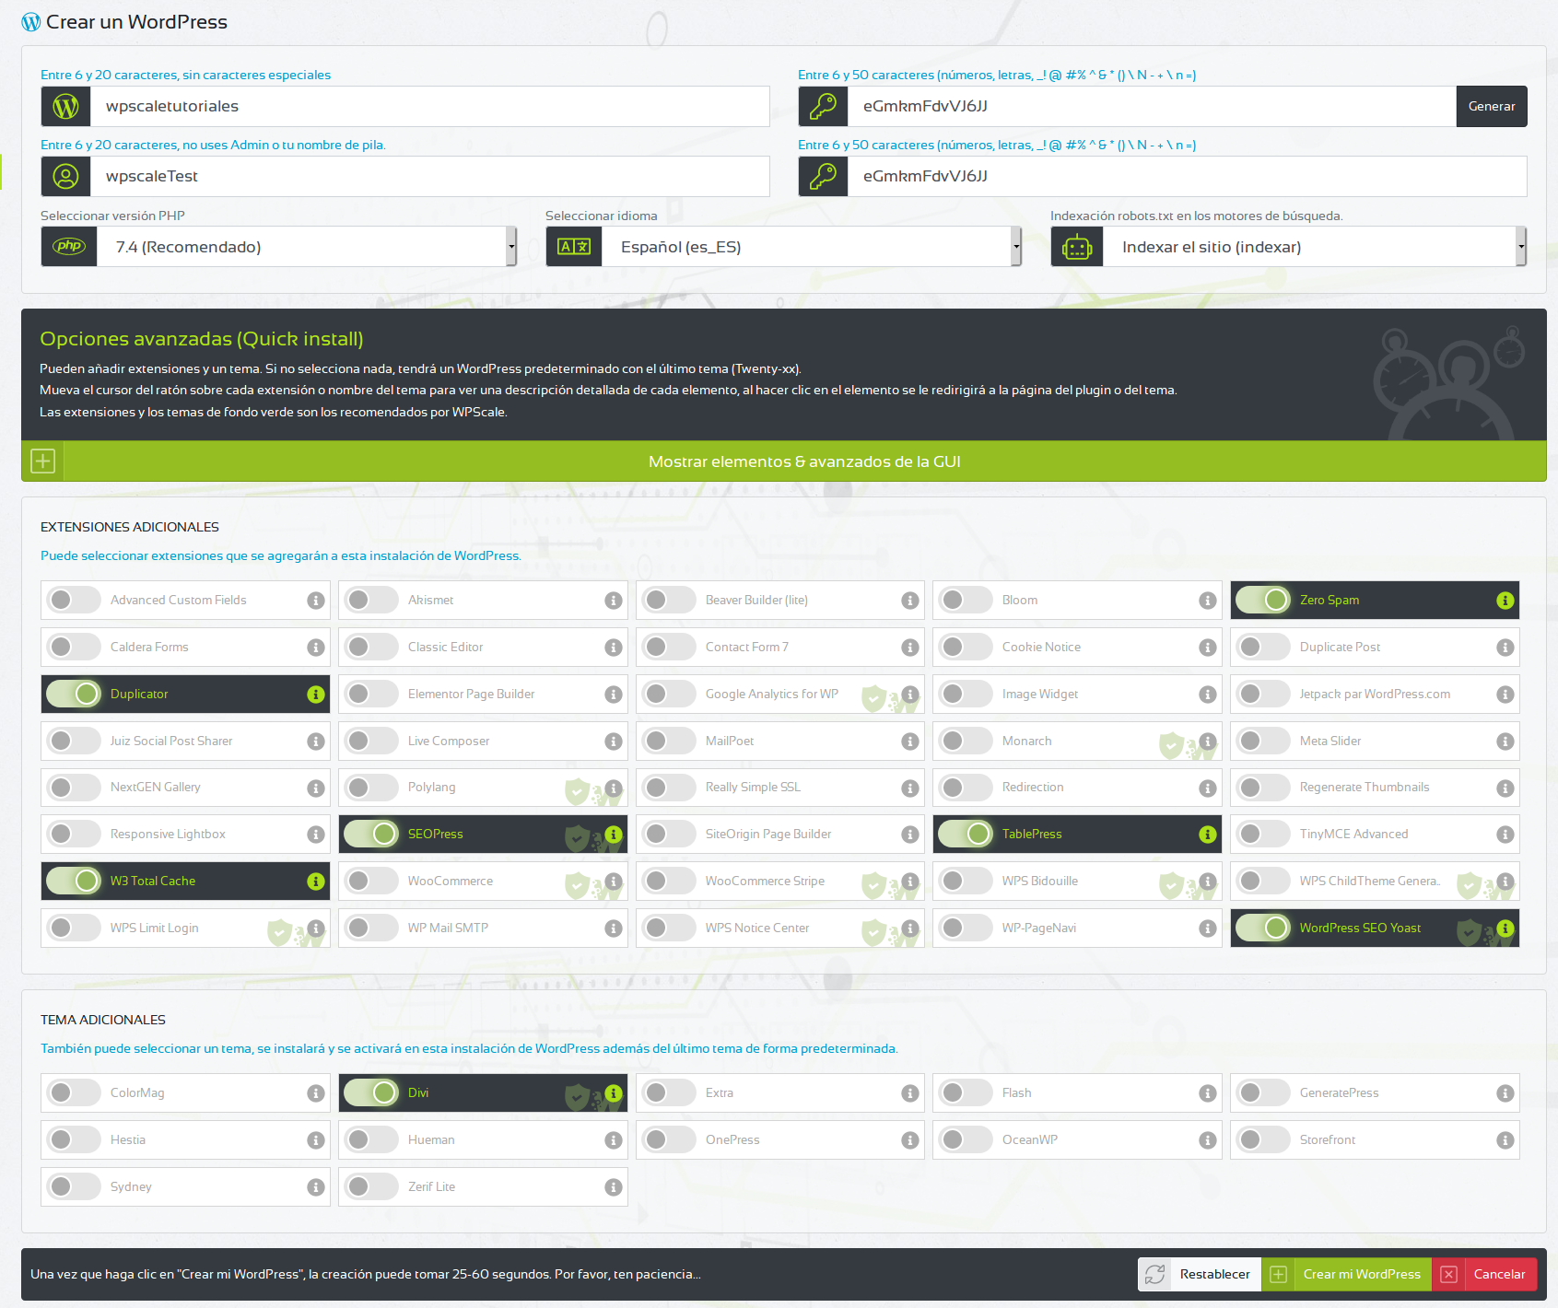Open info icon for Akismet
The width and height of the screenshot is (1558, 1308).
coord(614,601)
